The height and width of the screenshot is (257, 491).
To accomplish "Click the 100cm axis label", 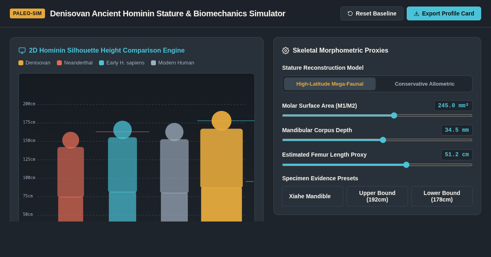I will click(29, 178).
